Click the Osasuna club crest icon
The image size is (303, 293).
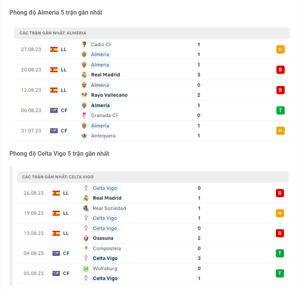click(86, 238)
